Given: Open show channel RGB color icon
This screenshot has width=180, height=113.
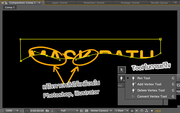Looking at the screenshot, I should (57, 111).
